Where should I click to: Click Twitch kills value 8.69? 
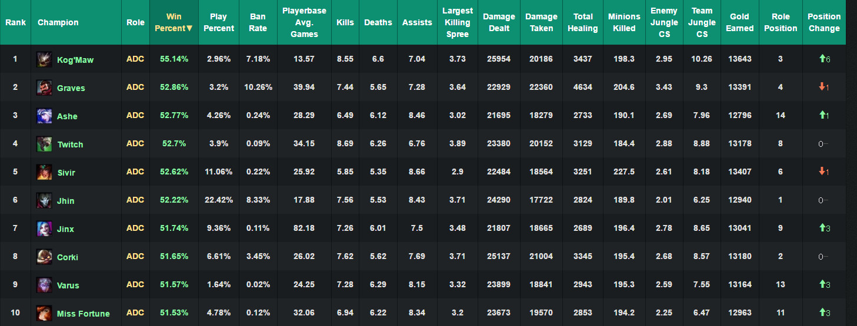[x=345, y=143]
